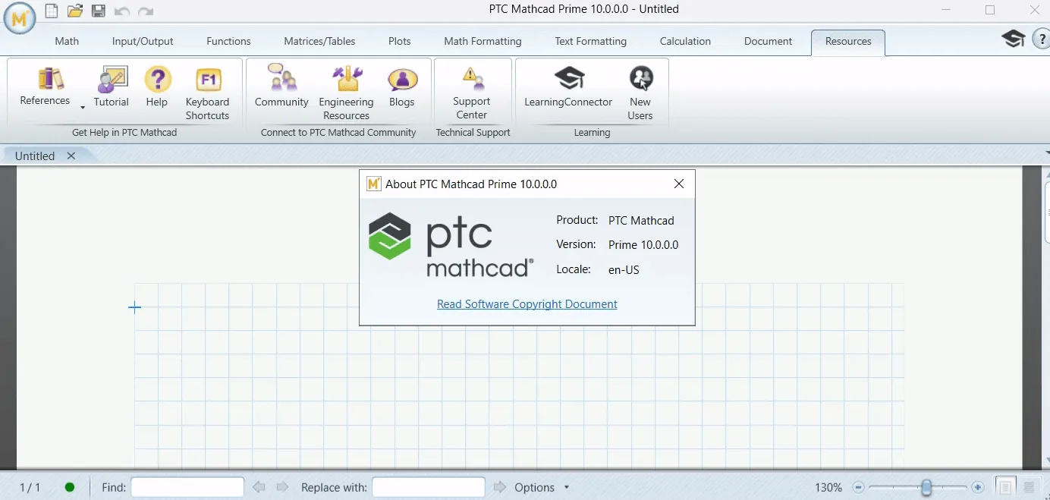Viewport: 1050px width, 500px height.
Task: Switch to the Plots tab
Action: (x=400, y=41)
